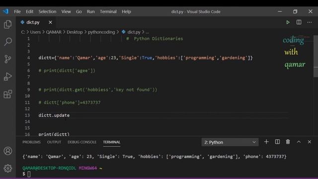This screenshot has width=318, height=179.
Task: Restore down the VS Code window
Action: pyautogui.click(x=295, y=11)
